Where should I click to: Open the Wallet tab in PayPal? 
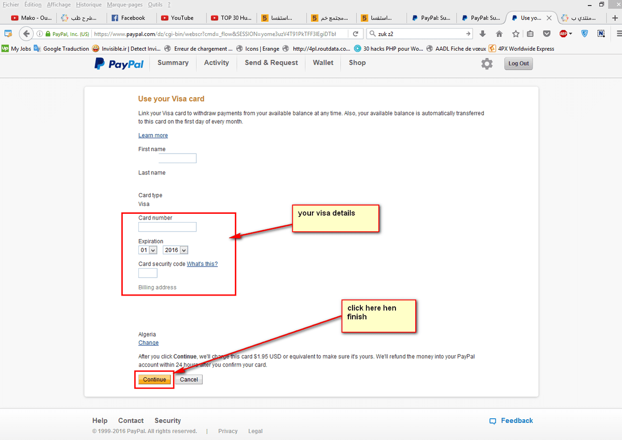323,63
